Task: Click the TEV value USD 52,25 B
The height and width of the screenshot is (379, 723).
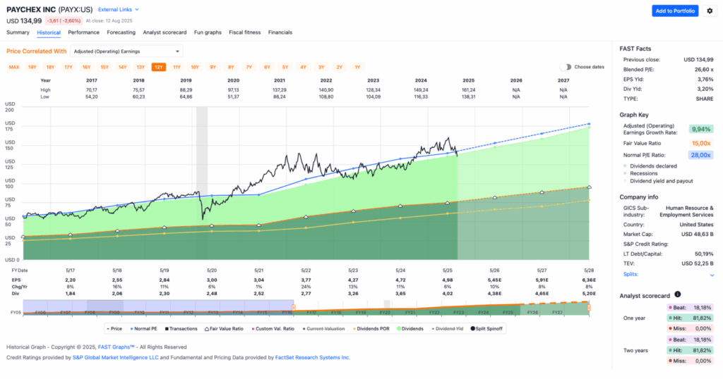Action: 697,263
